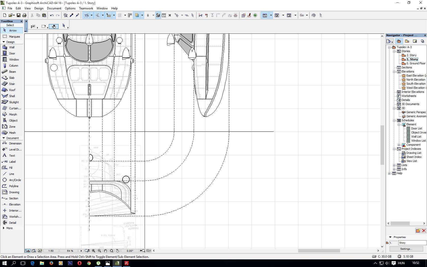Activate the Morph tool

pos(13,114)
